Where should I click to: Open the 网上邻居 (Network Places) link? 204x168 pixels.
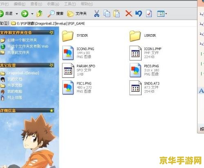(15, 97)
